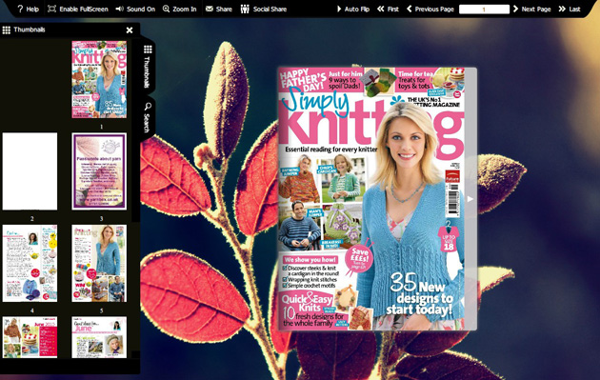Open blank thumbnail of page 2
This screenshot has width=600, height=380.
click(x=30, y=171)
